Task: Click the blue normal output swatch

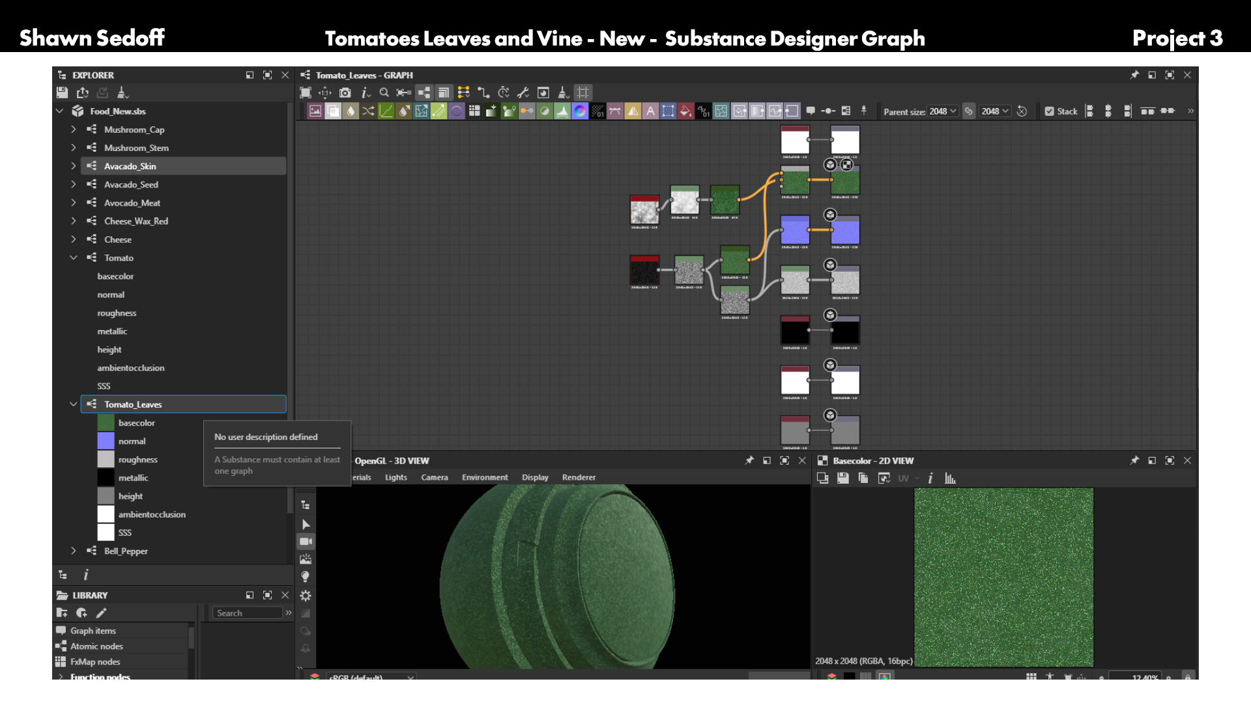Action: pyautogui.click(x=106, y=441)
